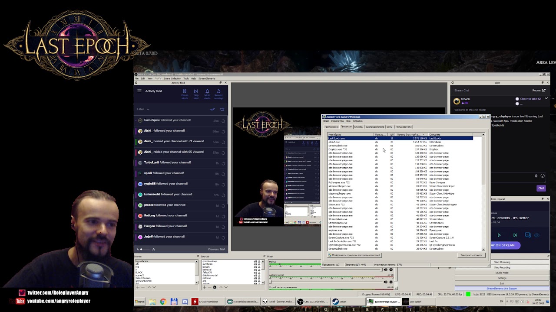Expand the Cheer to take #2 chevron
This screenshot has width=556, height=312.
coord(546,99)
